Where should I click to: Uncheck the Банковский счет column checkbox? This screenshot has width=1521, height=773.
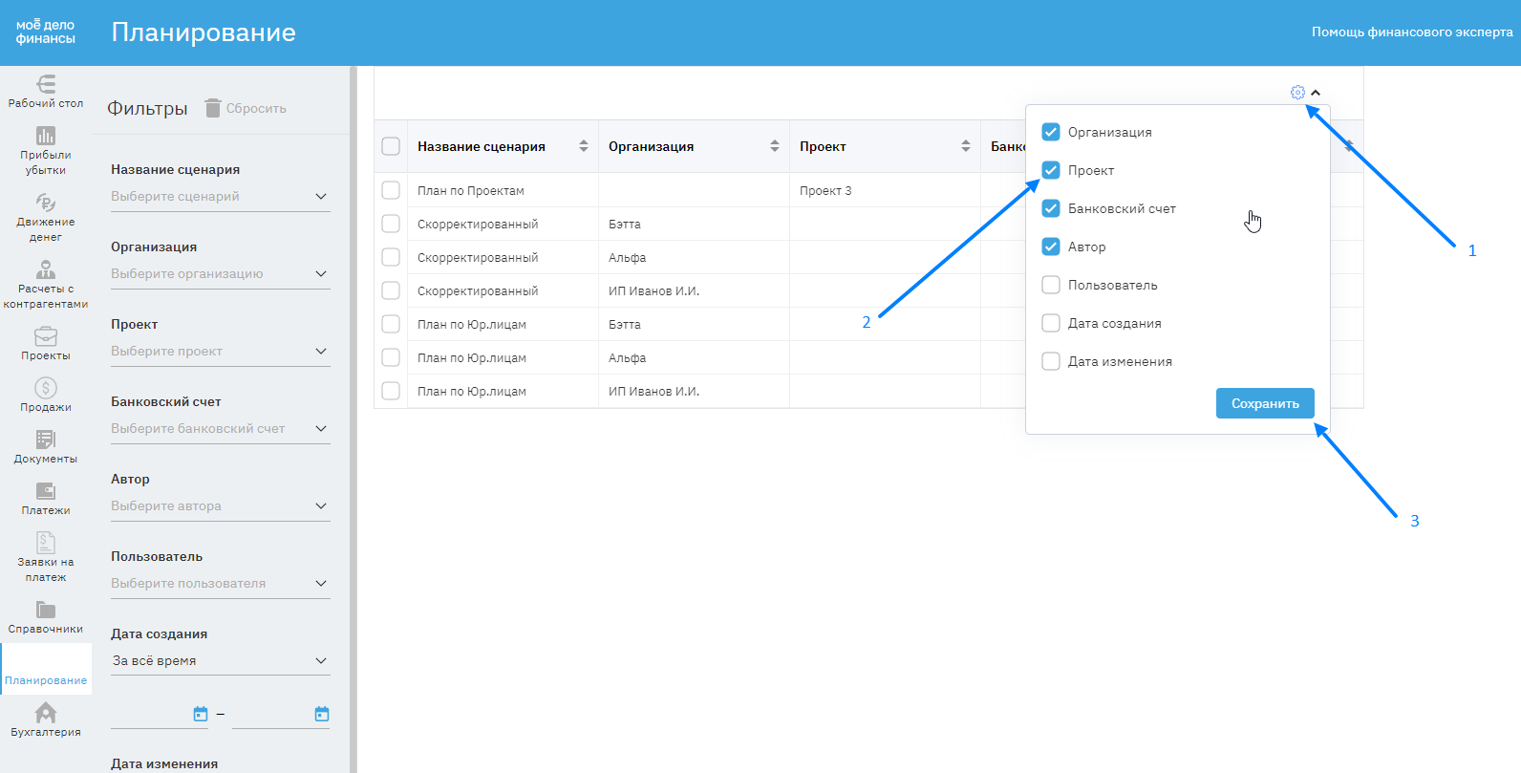click(x=1051, y=208)
